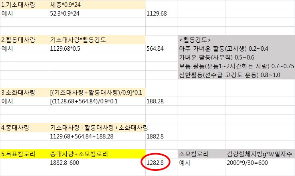Select '예시' label beside 52.3*0.9*24
Image resolution: width=295 pixels, height=176 pixels.
coord(24,14)
